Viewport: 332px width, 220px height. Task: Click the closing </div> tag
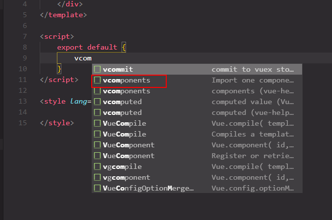pos(70,4)
